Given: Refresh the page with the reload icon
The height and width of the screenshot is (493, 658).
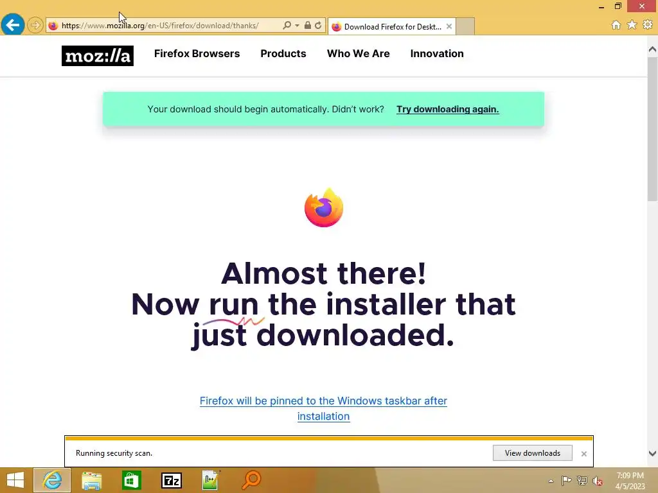Looking at the screenshot, I should tap(318, 25).
